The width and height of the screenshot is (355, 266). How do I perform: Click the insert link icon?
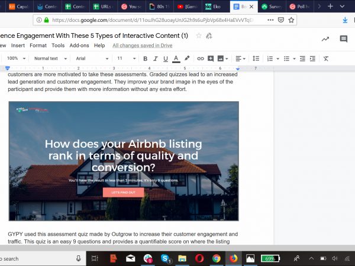pos(201,59)
